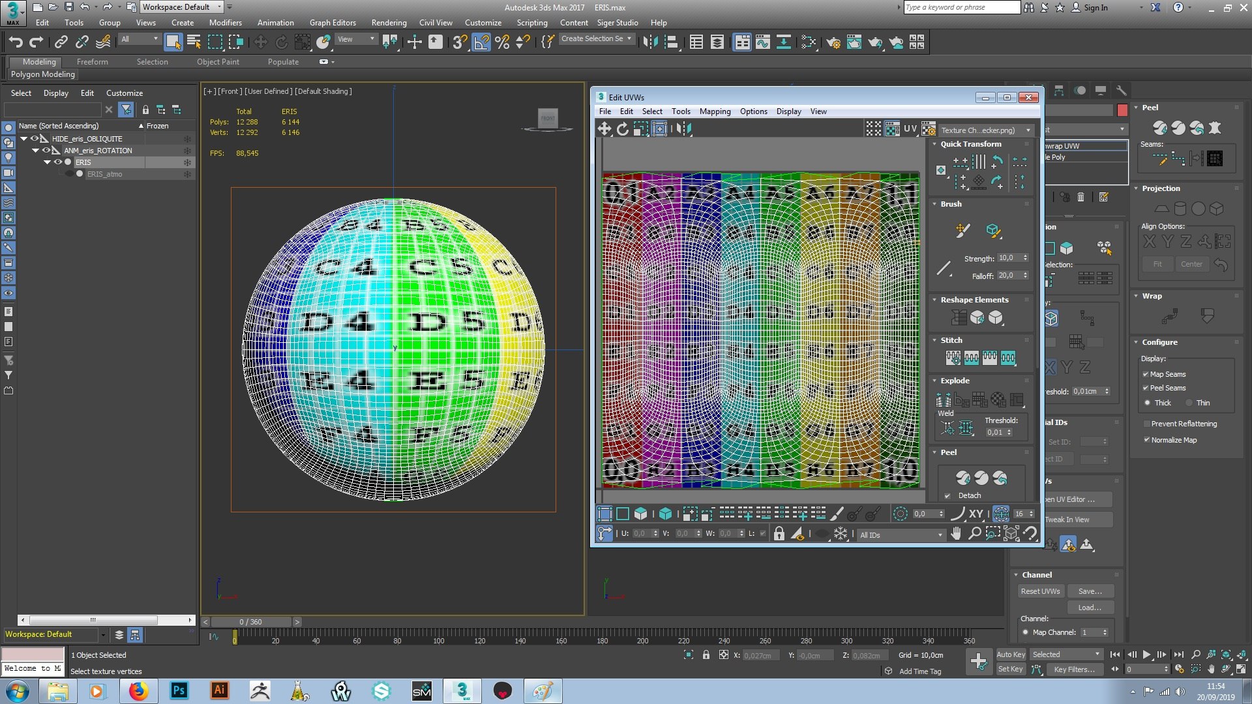Play the animation in timeline controls
This screenshot has width=1252, height=704.
[x=1146, y=654]
